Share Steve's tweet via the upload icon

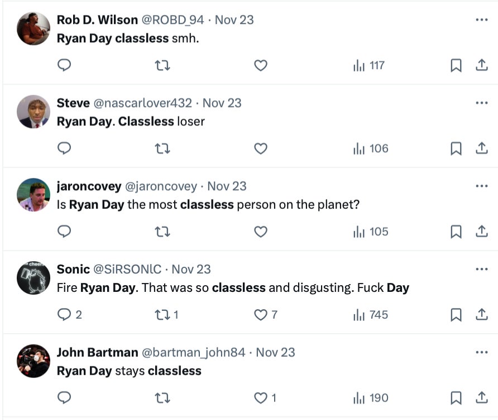pos(481,149)
